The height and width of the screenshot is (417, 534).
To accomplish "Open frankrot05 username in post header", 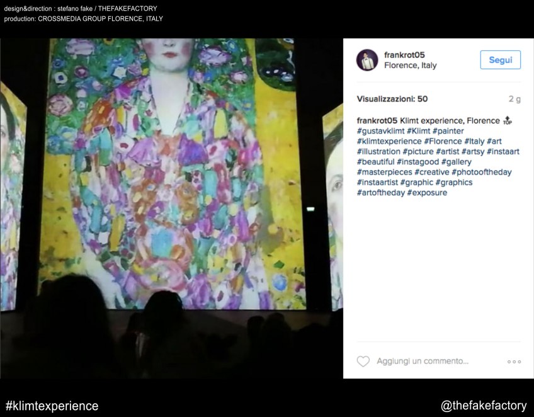I will tap(404, 55).
